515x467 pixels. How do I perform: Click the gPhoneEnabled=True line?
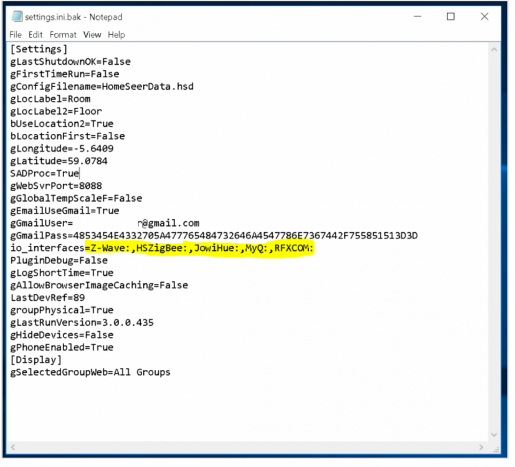(62, 347)
